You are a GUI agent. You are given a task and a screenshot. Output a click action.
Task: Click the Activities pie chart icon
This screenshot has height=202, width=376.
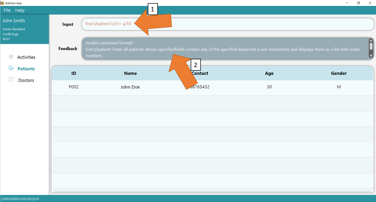11,56
